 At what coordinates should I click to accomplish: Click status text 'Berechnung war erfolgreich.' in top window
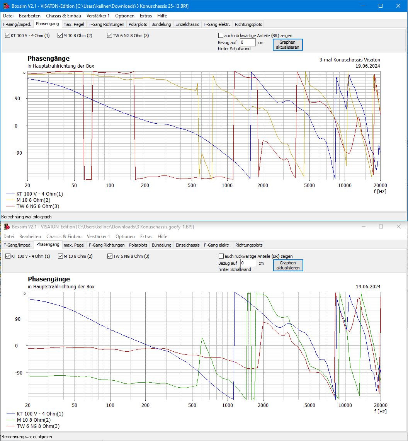coord(27,217)
